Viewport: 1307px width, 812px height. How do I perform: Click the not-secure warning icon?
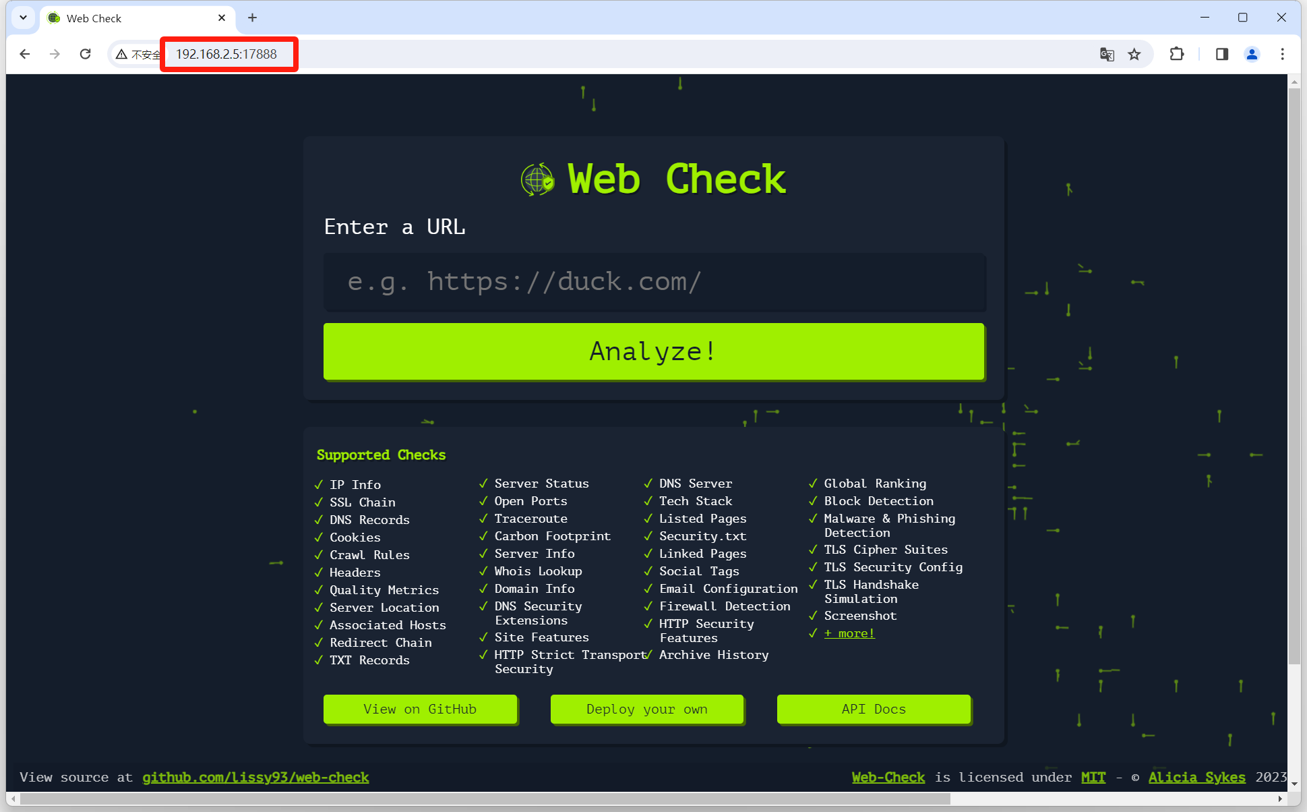(x=122, y=54)
